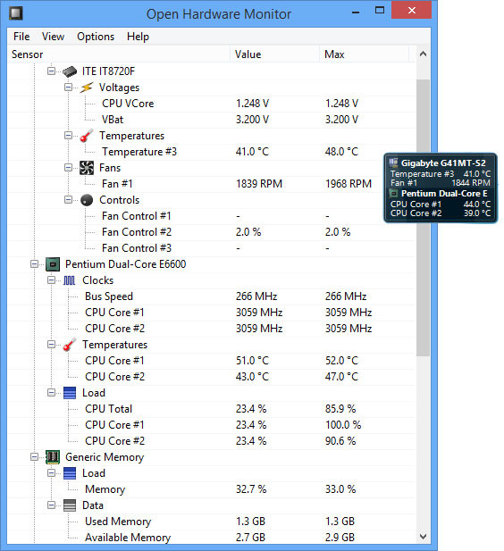Collapse the ITE IT8720F tree node
Viewport: 504px width, 551px height.
click(x=51, y=71)
